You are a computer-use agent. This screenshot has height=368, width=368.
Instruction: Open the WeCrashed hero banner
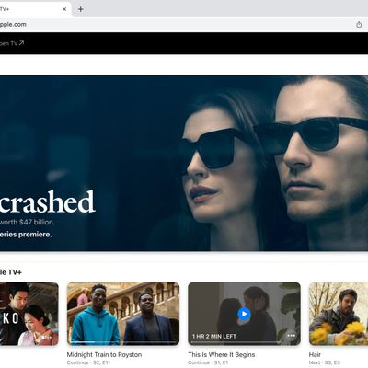click(x=184, y=163)
